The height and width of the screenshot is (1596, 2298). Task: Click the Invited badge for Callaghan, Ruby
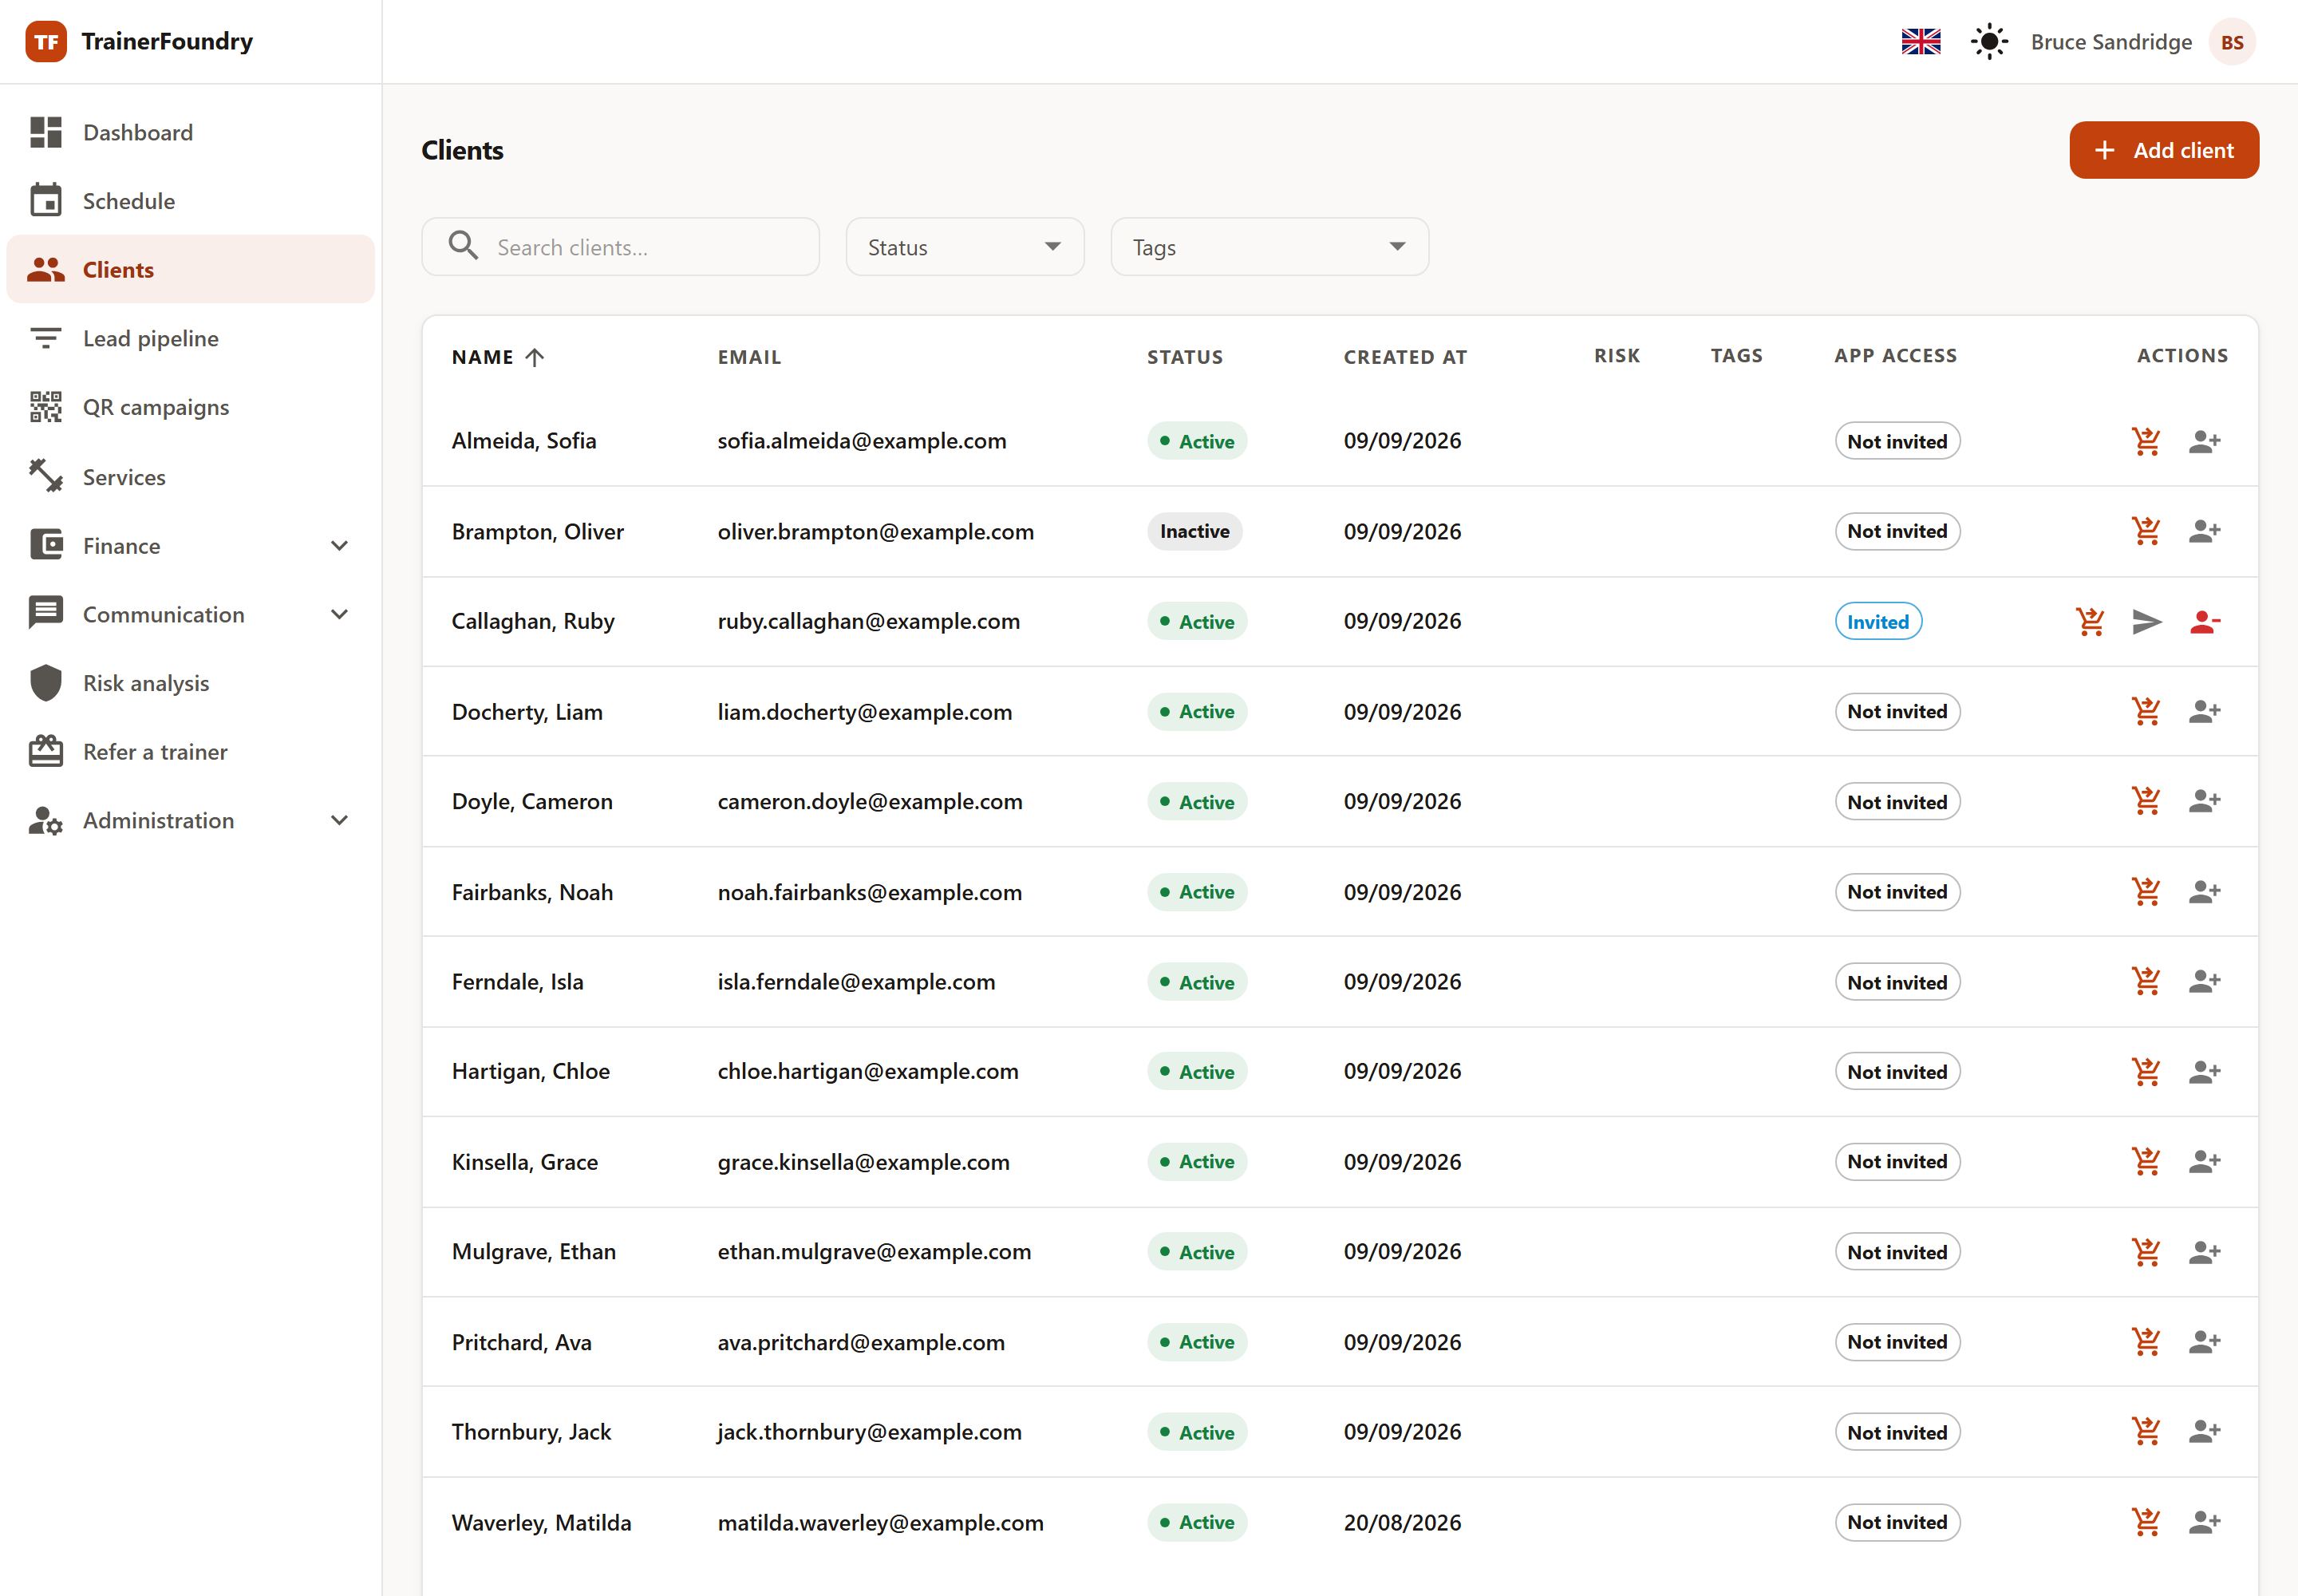pos(1878,621)
